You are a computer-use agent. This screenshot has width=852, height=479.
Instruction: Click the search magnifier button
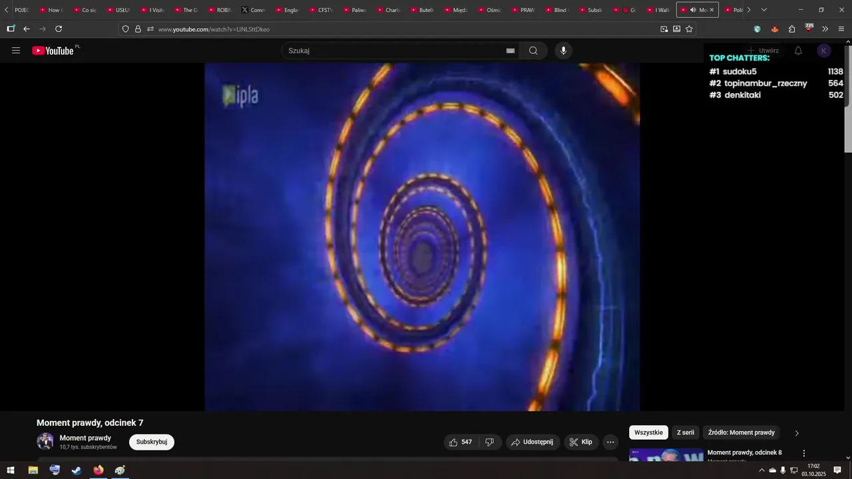coord(533,51)
